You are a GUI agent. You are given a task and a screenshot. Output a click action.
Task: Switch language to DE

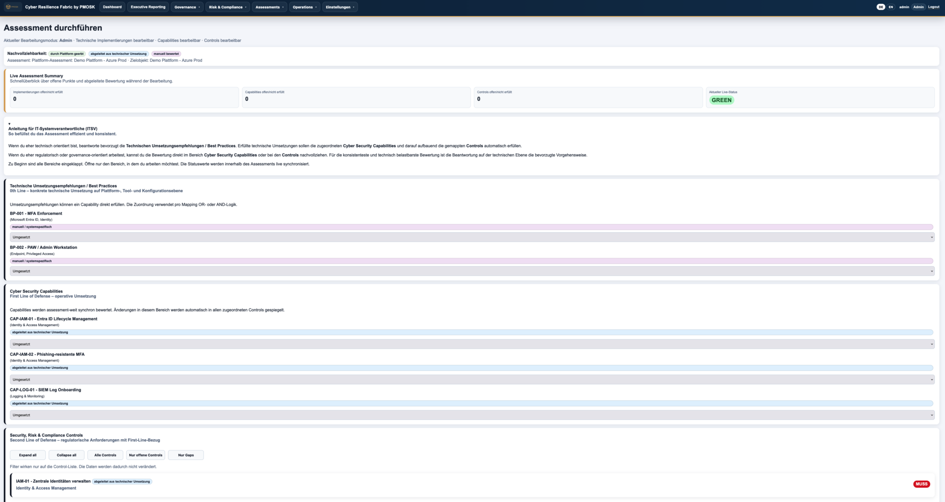click(x=881, y=7)
